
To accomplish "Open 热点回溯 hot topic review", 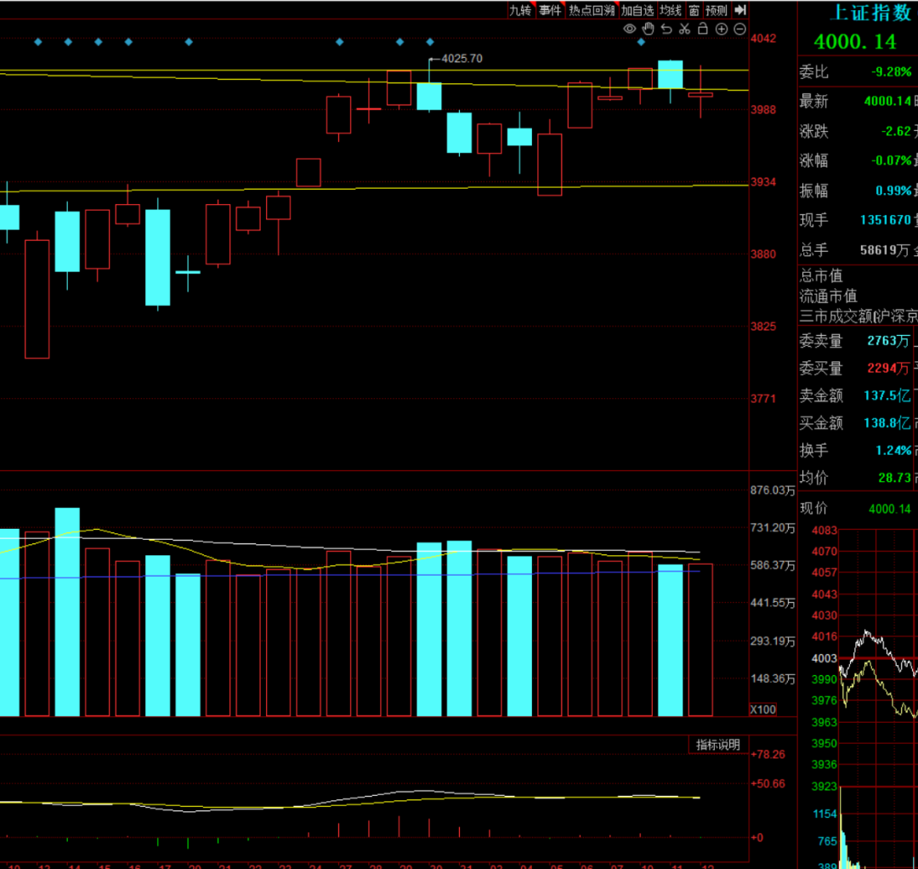I will pos(592,10).
